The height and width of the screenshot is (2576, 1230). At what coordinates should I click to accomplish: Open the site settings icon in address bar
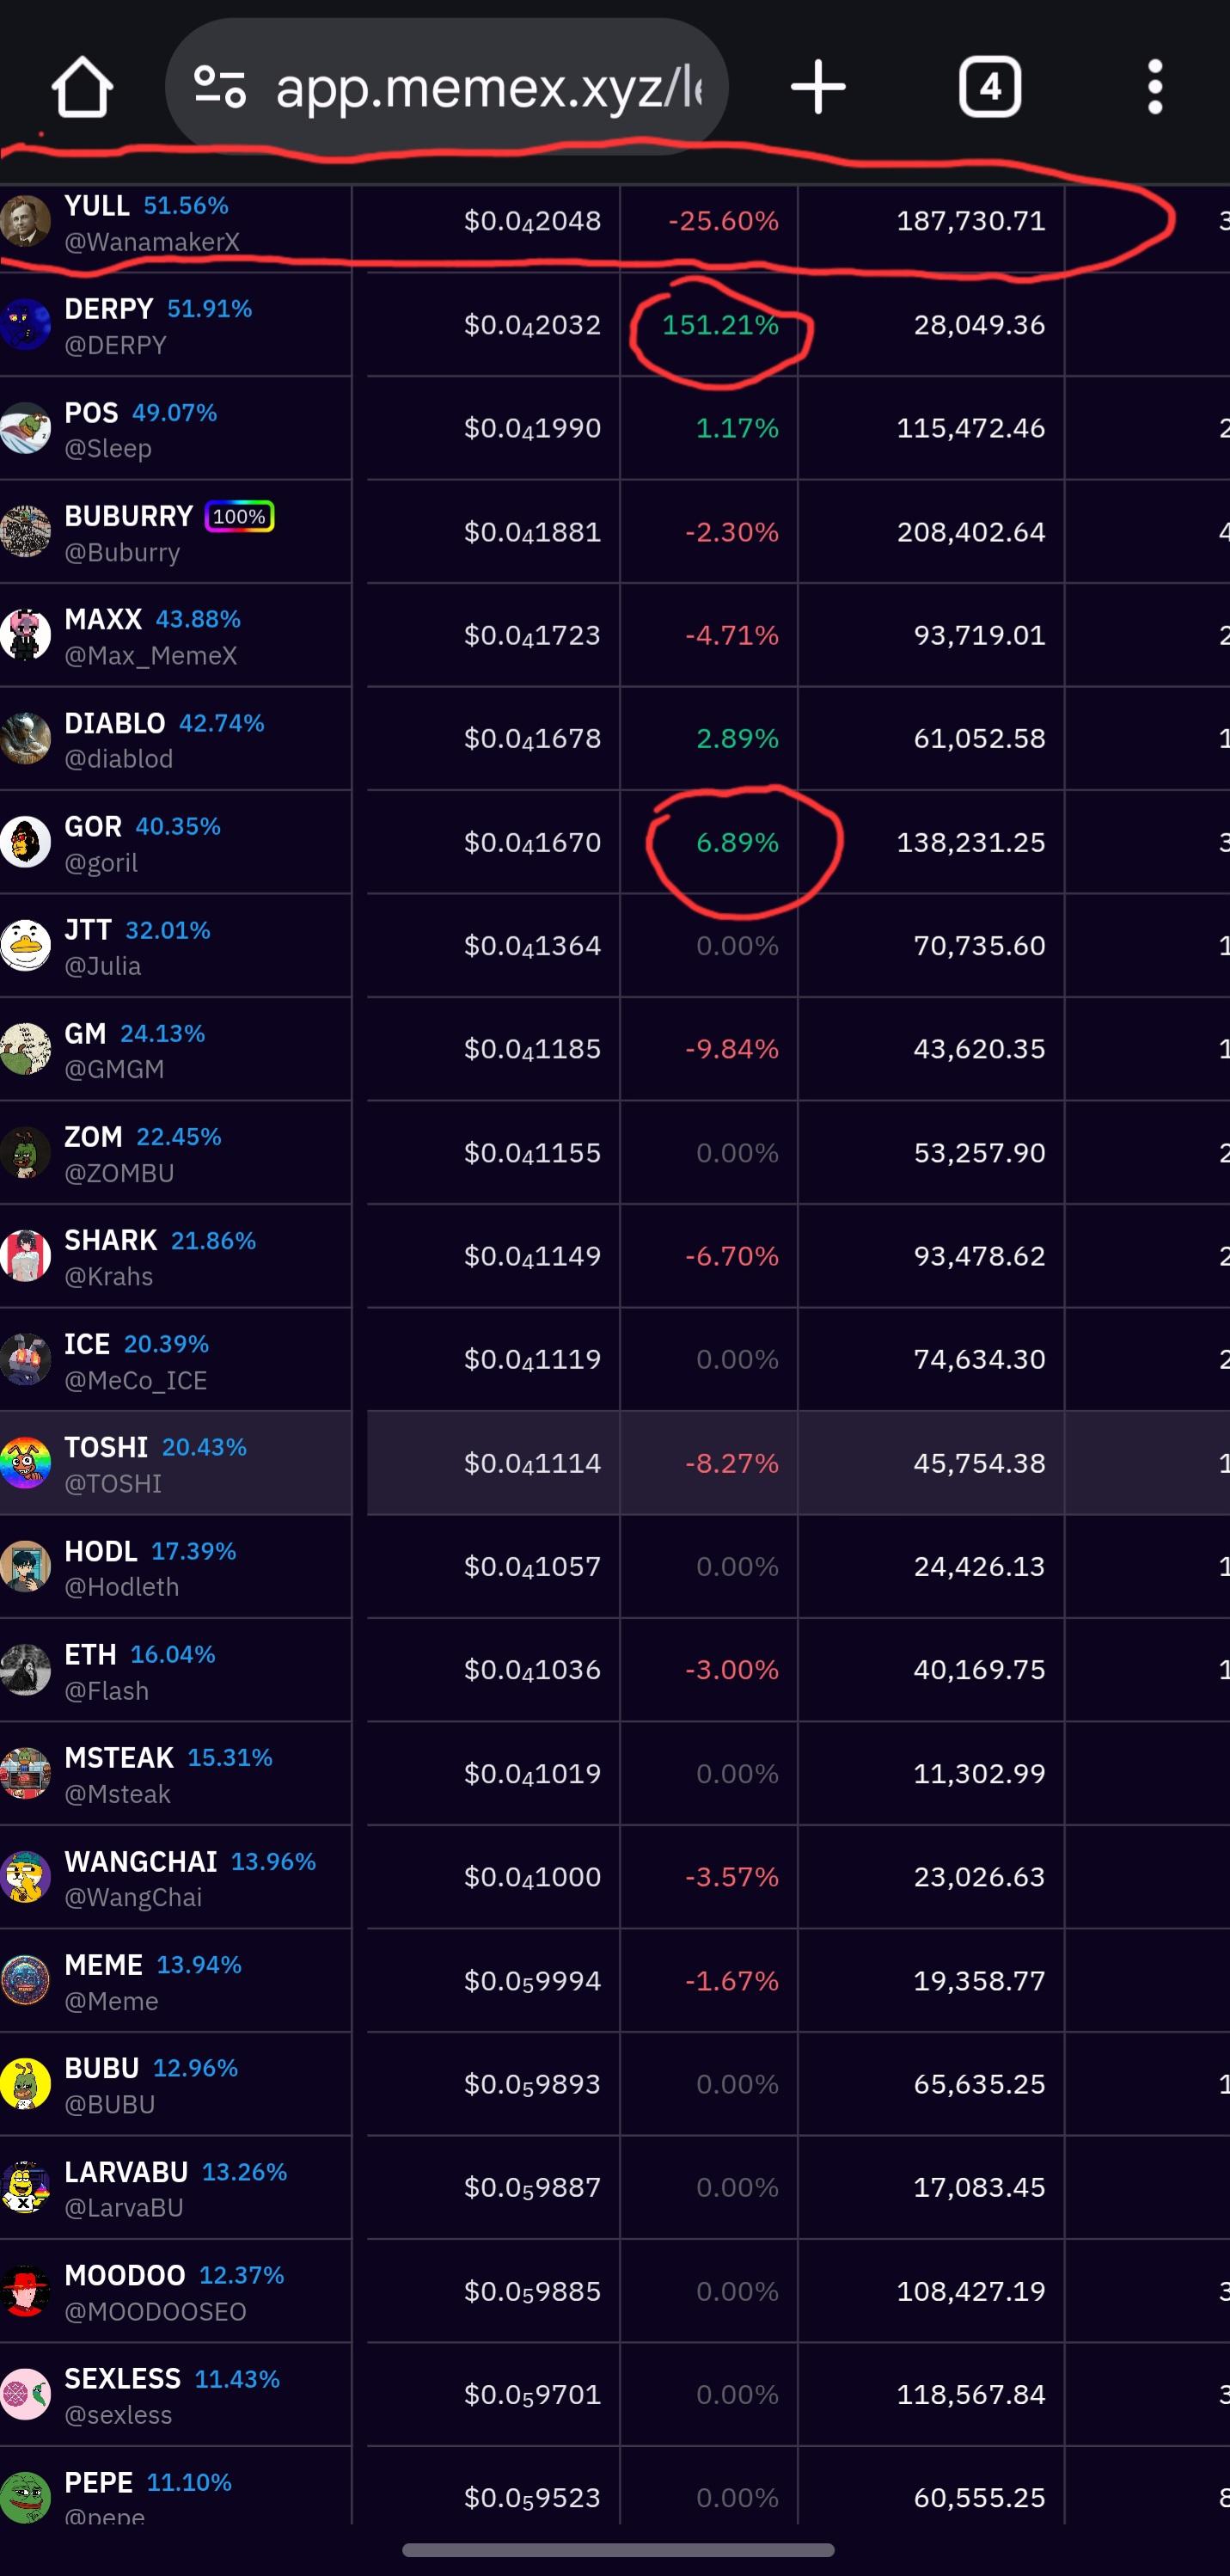click(220, 87)
